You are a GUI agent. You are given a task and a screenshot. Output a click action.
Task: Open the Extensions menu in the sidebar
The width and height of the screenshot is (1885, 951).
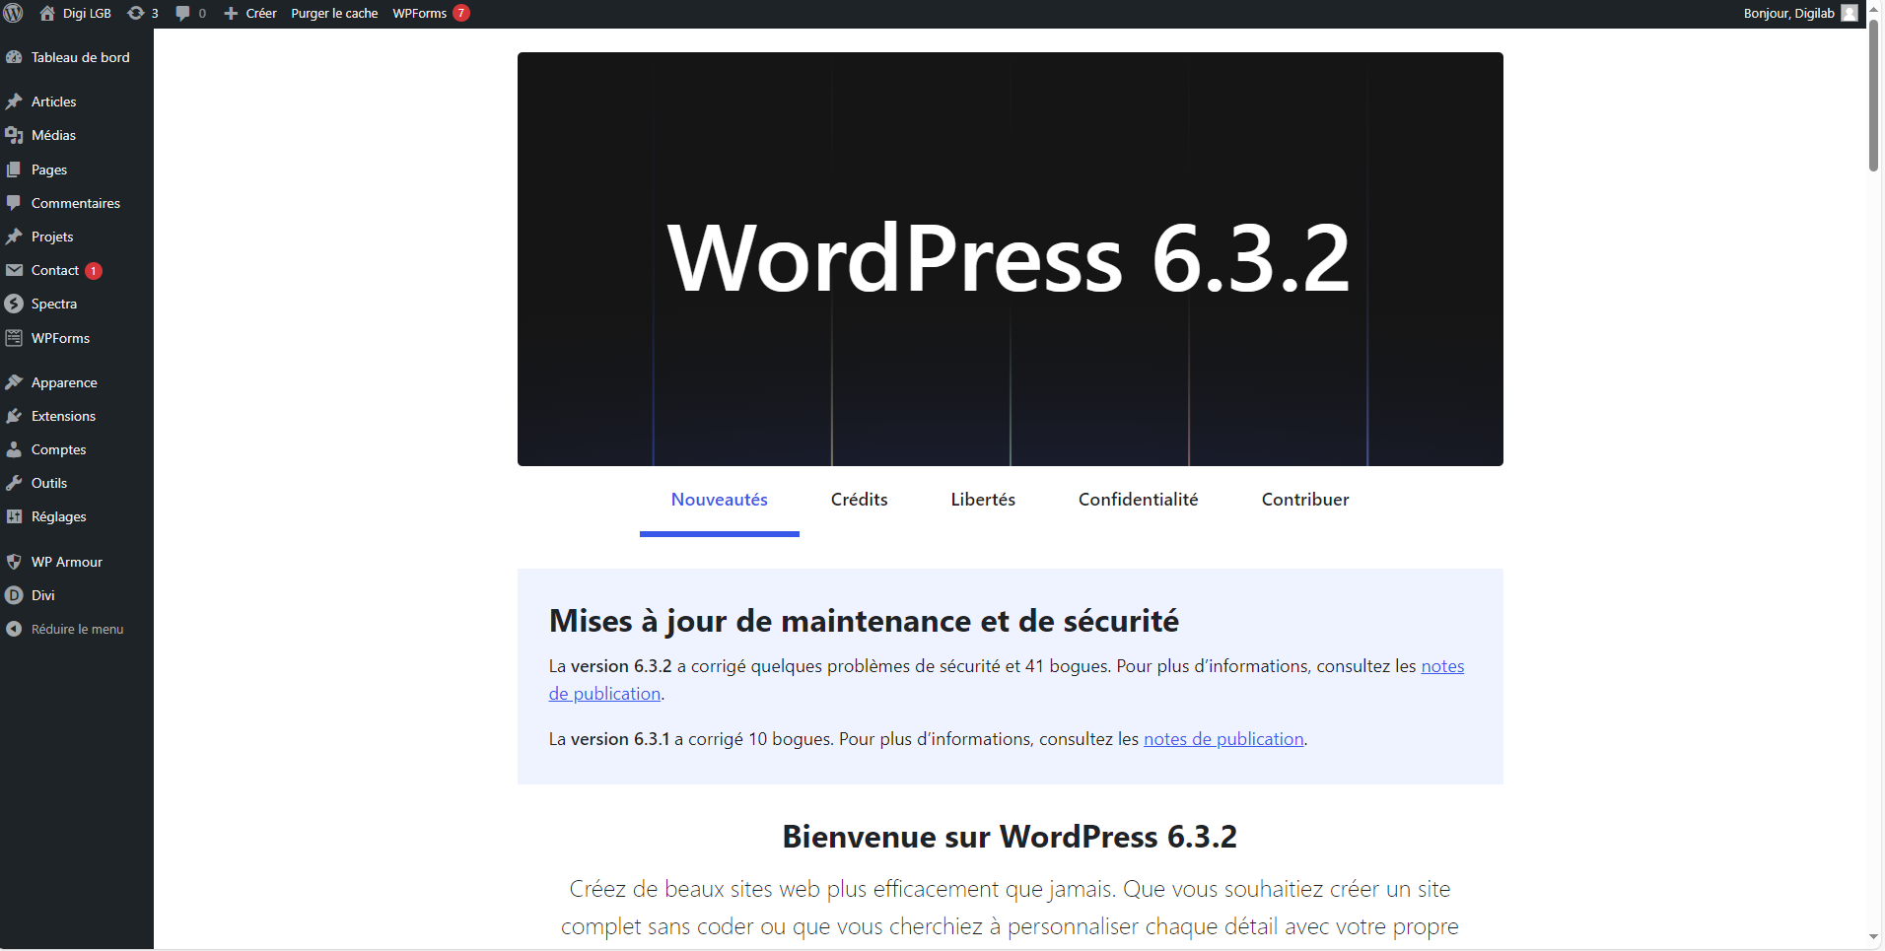pos(63,416)
